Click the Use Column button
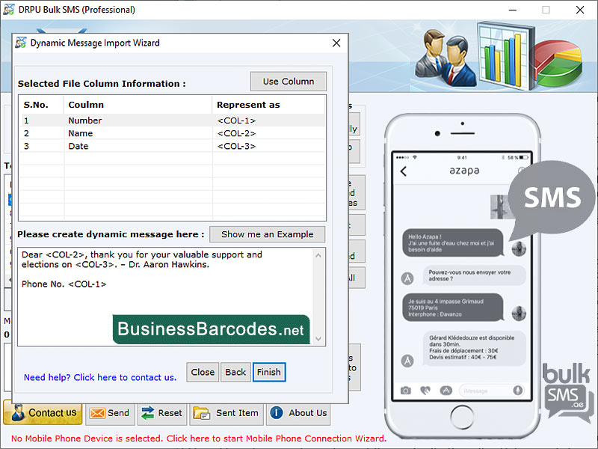The height and width of the screenshot is (449, 598). coord(289,82)
